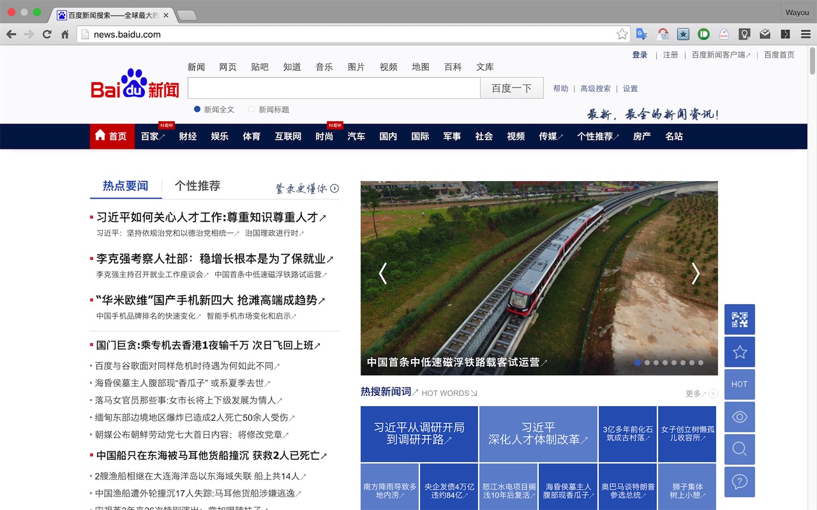
Task: Open 设置 link near search
Action: (x=630, y=89)
